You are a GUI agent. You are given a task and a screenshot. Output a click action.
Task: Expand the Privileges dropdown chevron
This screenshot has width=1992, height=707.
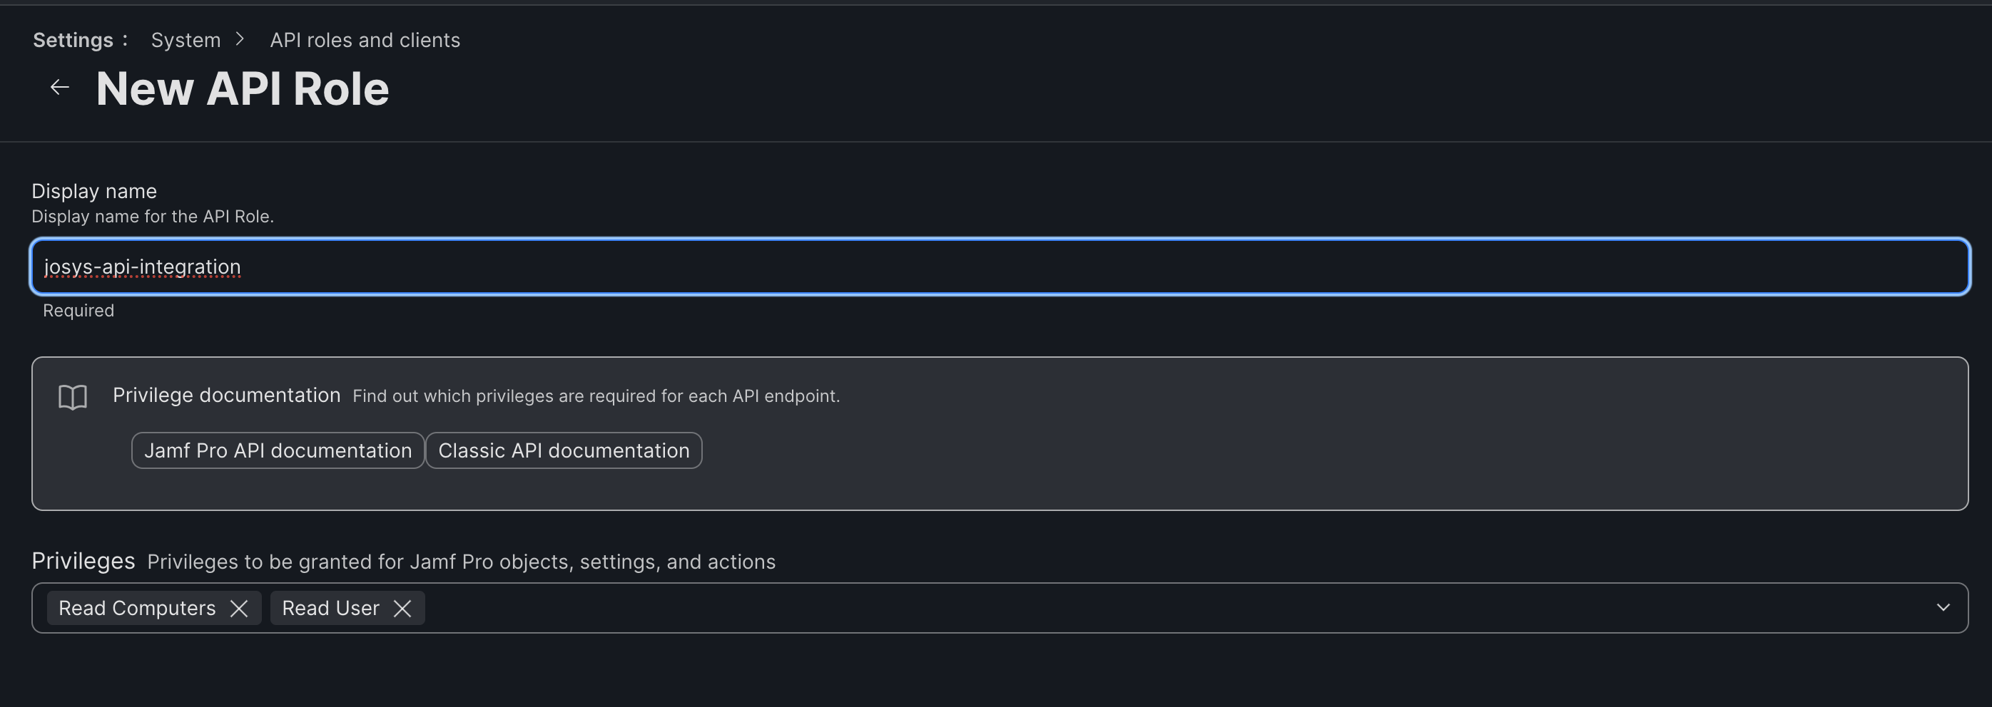point(1943,608)
